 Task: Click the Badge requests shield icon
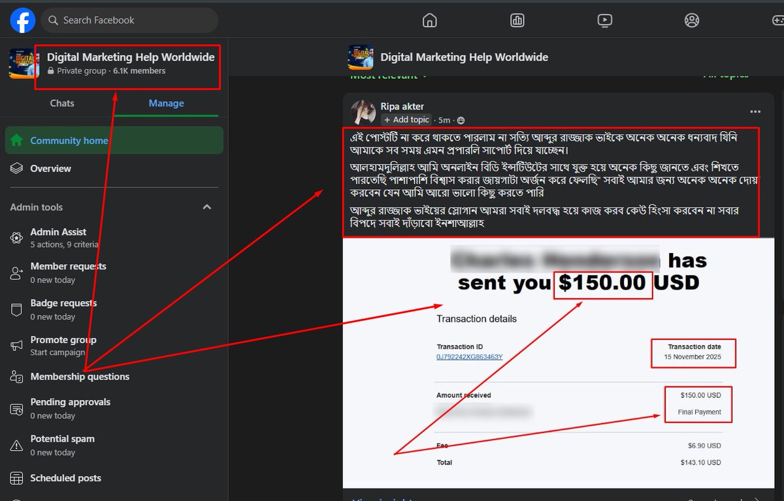(17, 309)
